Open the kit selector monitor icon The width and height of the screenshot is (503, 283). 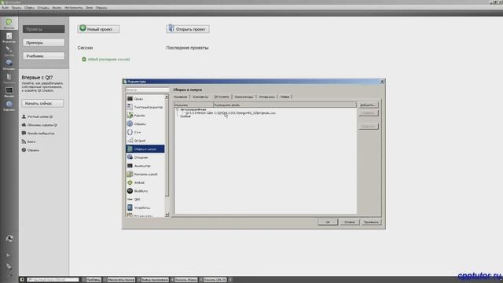click(x=9, y=239)
